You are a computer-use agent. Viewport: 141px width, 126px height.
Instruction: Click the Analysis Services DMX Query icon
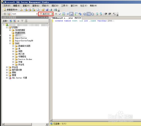30,10
